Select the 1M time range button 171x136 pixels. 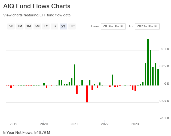coord(20,26)
